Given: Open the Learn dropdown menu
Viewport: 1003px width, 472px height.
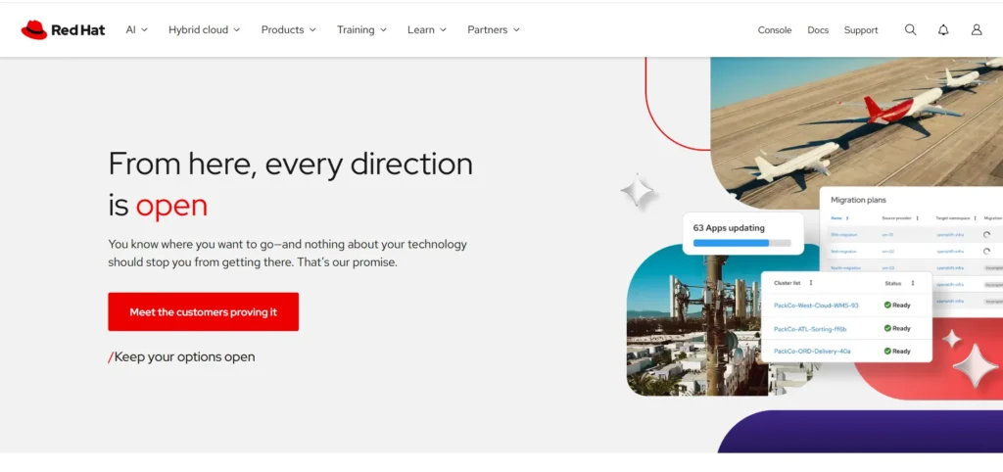Looking at the screenshot, I should pos(427,30).
